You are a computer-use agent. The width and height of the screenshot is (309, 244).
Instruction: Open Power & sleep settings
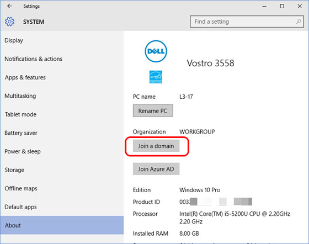(62, 151)
